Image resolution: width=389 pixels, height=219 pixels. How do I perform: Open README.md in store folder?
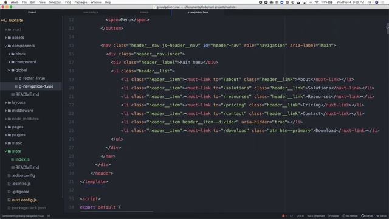(x=27, y=167)
